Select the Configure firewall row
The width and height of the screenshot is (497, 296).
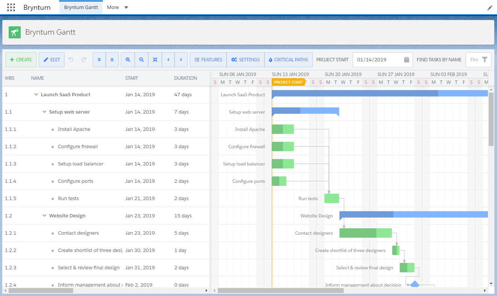(106, 147)
